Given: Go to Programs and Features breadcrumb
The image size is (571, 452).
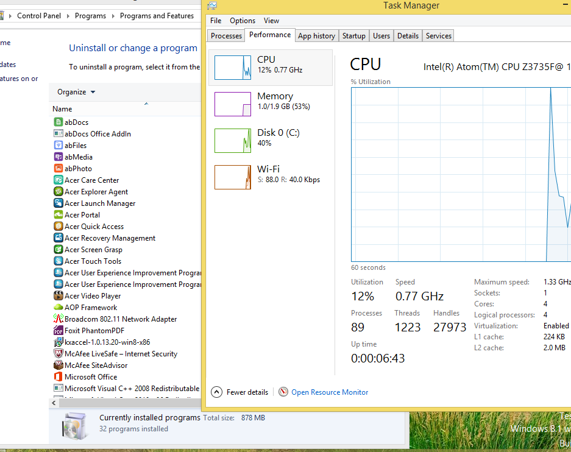Looking at the screenshot, I should pyautogui.click(x=157, y=16).
